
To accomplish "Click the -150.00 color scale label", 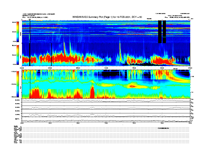I will coord(13,97).
